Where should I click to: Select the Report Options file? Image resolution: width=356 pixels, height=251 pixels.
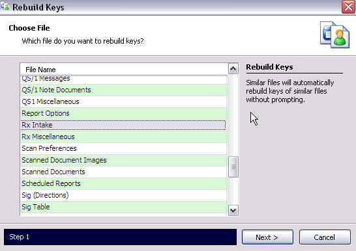(123, 113)
